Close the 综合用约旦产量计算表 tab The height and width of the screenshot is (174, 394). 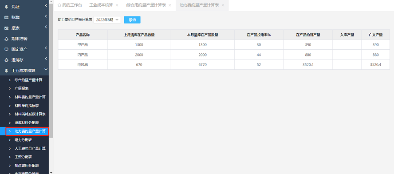170,5
